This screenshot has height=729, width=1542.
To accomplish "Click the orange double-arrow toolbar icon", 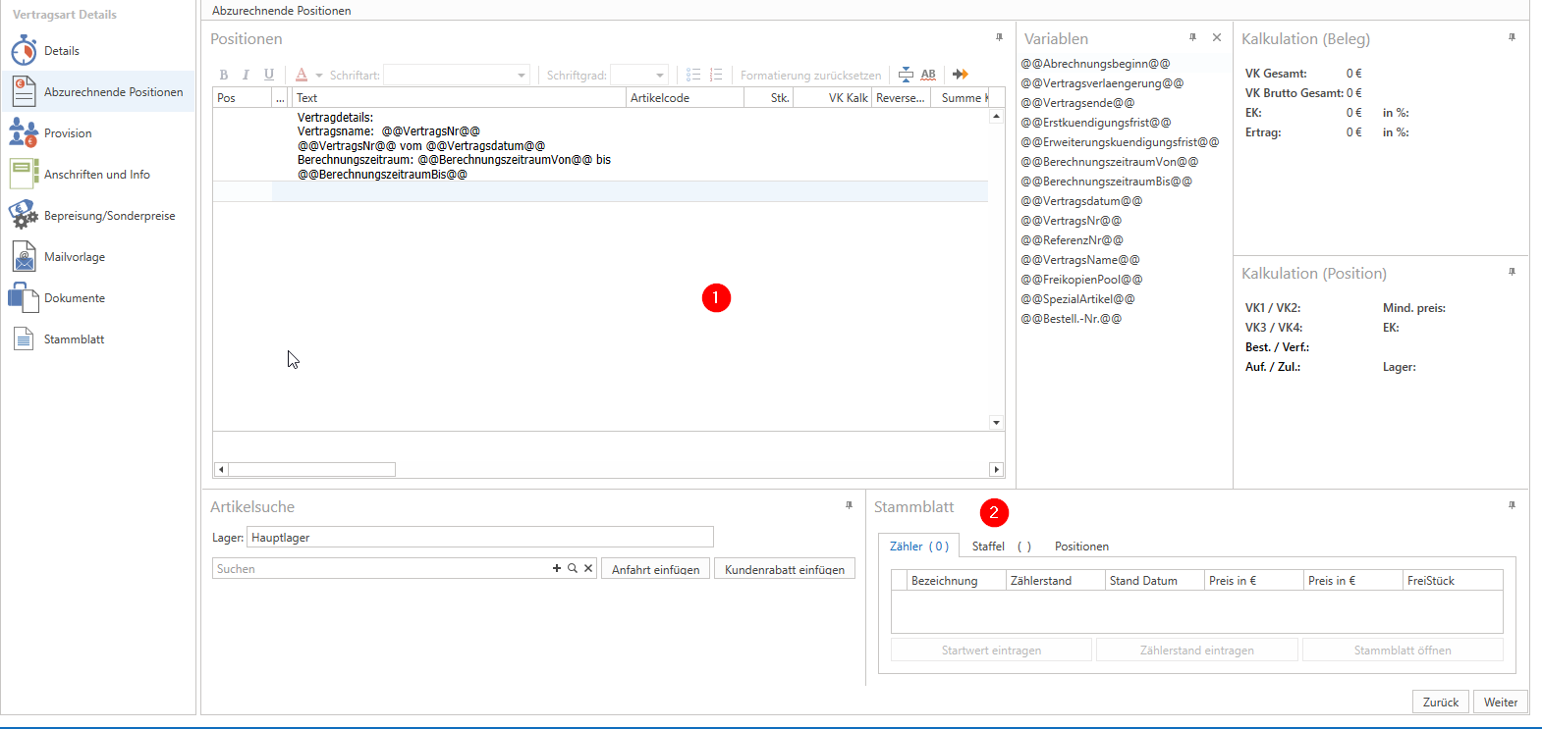I will [x=960, y=75].
